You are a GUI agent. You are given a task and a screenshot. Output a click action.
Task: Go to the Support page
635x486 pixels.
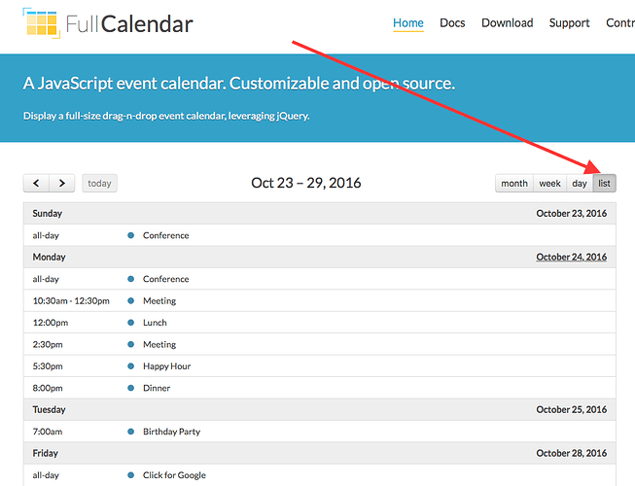coord(569,23)
